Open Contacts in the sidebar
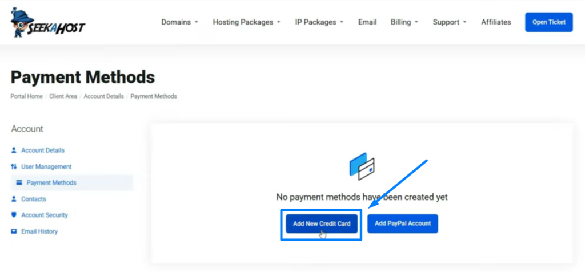Screen dimensions: 585x273 [x=34, y=199]
